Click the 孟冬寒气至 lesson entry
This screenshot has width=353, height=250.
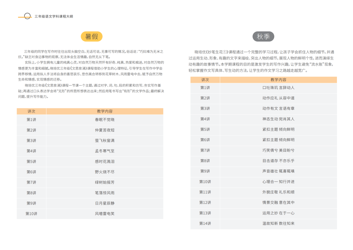click(105, 151)
